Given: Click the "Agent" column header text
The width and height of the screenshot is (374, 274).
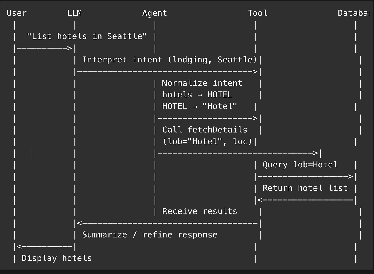Looking at the screenshot, I should tap(155, 13).
